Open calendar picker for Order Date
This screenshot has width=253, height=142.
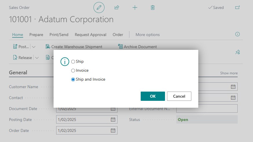coord(113,130)
